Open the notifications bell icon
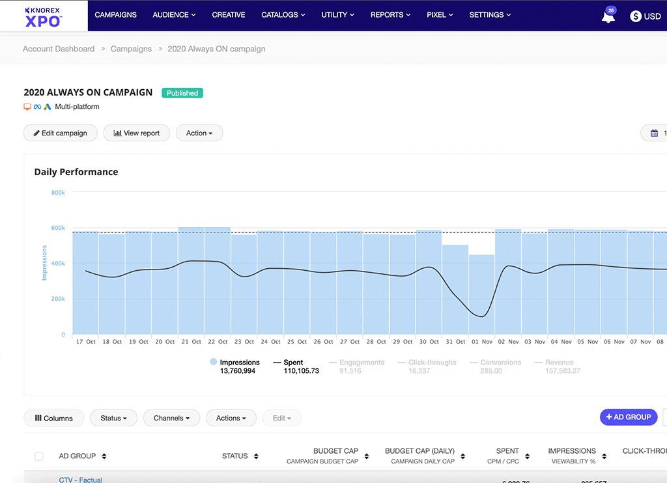667x483 pixels. [608, 17]
